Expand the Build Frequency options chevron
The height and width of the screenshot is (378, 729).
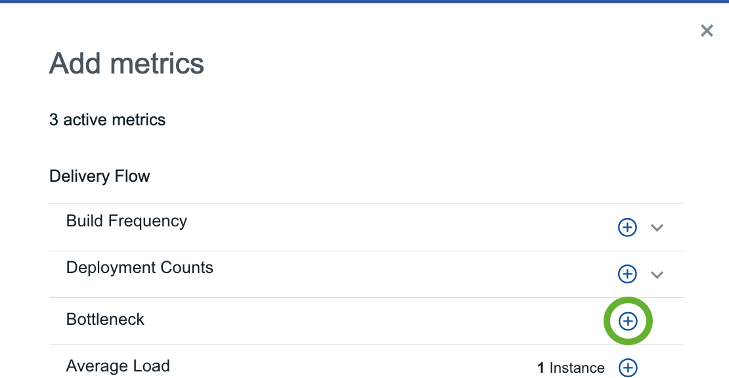pos(657,228)
